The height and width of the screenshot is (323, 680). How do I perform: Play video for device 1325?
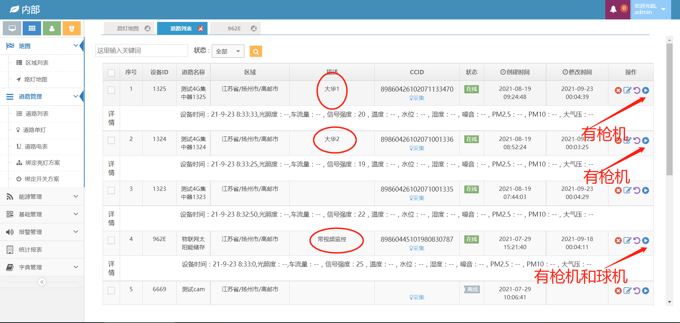646,90
